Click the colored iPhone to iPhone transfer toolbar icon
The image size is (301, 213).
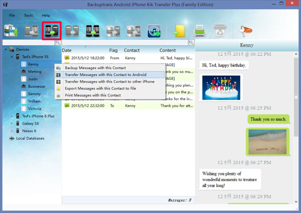coord(93,31)
